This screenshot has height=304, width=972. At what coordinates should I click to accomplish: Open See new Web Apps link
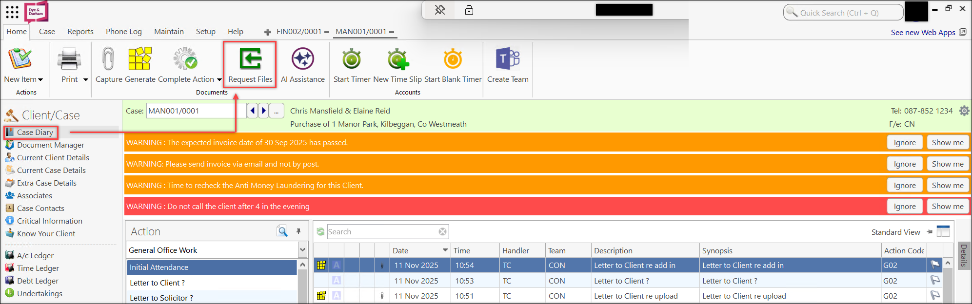(923, 33)
